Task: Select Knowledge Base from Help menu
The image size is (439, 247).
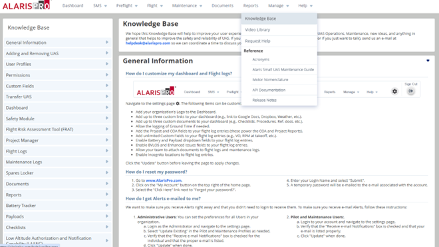Action: coord(279,19)
